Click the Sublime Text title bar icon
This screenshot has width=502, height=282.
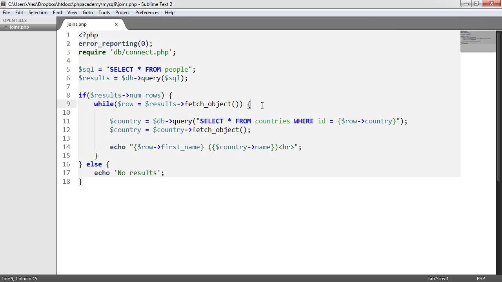tap(4, 4)
